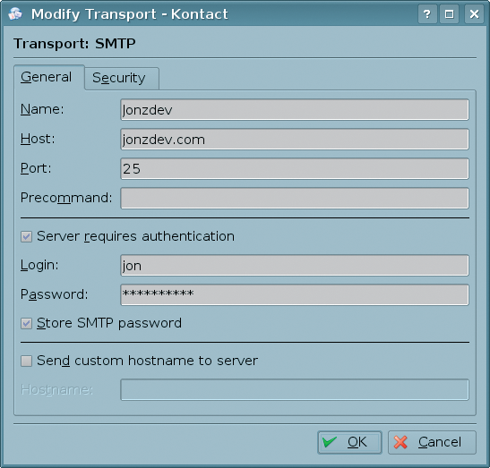
Task: Enable Send custom hostname to server
Action: coord(26,362)
